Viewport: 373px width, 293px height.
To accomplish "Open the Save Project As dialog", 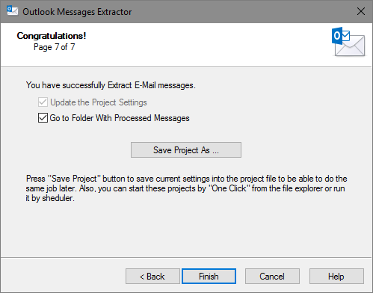I will (186, 150).
